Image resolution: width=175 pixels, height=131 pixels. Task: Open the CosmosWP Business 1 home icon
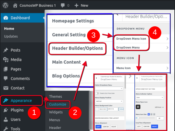pos(15,5)
